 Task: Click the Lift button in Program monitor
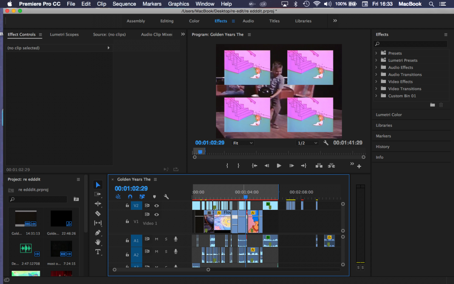pos(319,165)
